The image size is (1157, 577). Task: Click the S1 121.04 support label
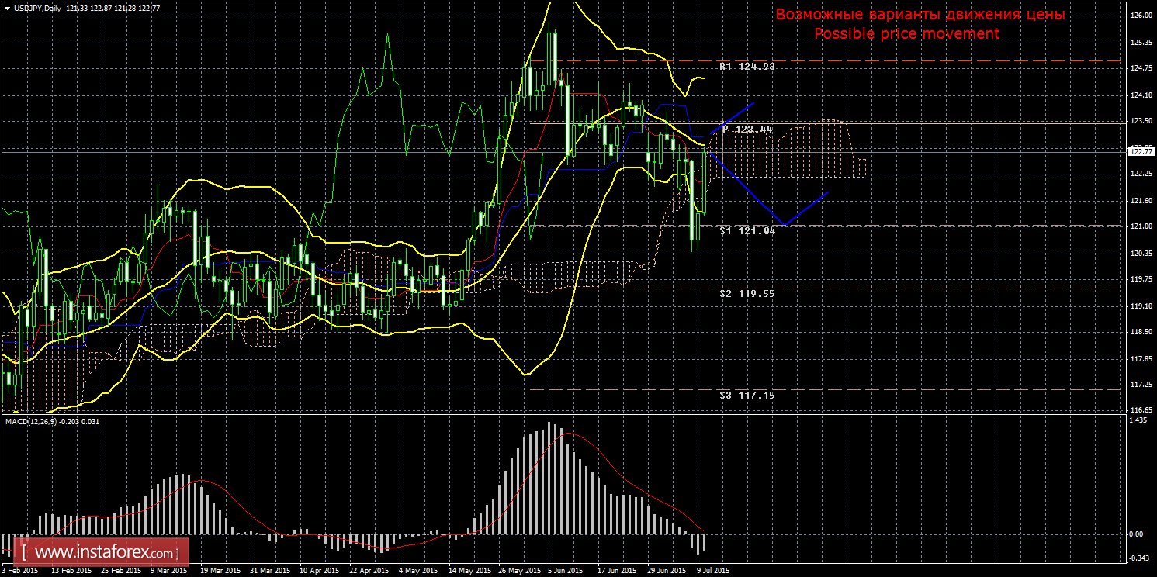pyautogui.click(x=747, y=231)
